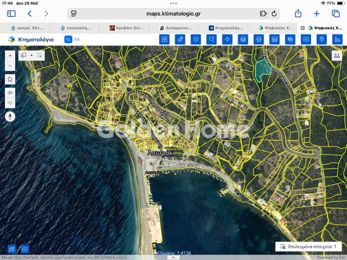Switch site language to EN
Image resolution: width=347 pixels, height=260 pixels.
pos(76,39)
